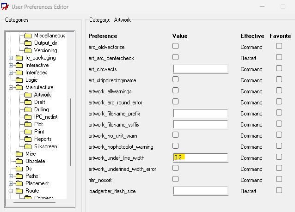Screen dimensions: 295x212
Task: Enable art_arc_centercheck value checkbox
Action: click(175, 57)
